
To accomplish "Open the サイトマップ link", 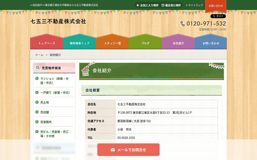I will 194,5.
